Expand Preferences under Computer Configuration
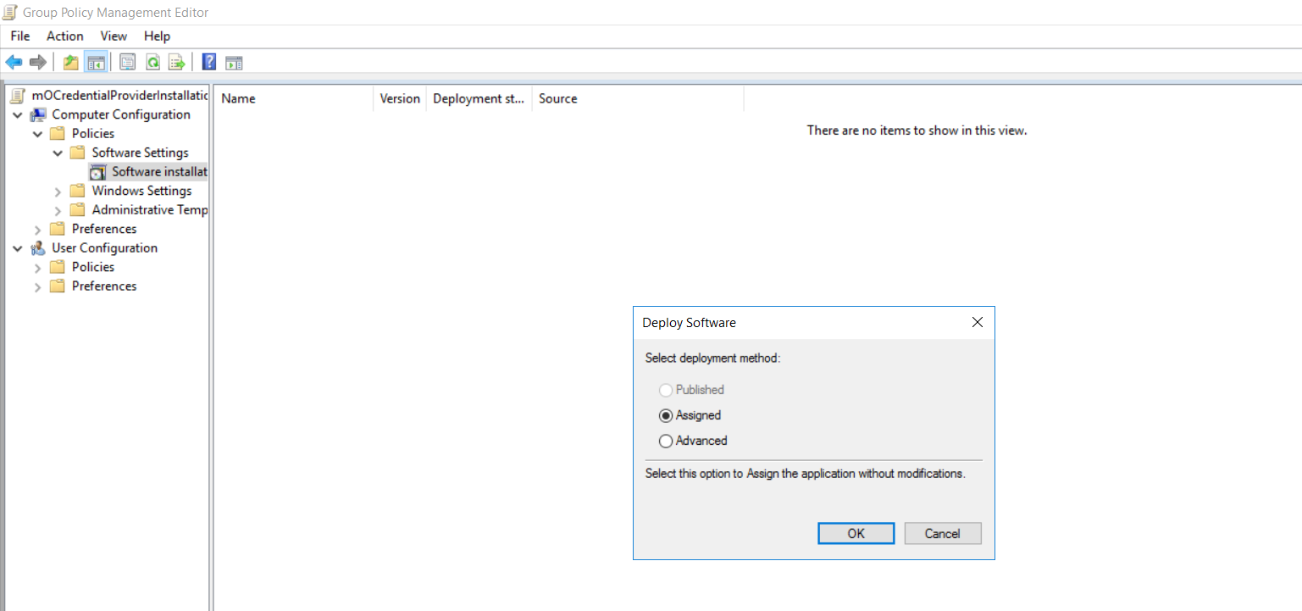The image size is (1302, 611). (38, 230)
